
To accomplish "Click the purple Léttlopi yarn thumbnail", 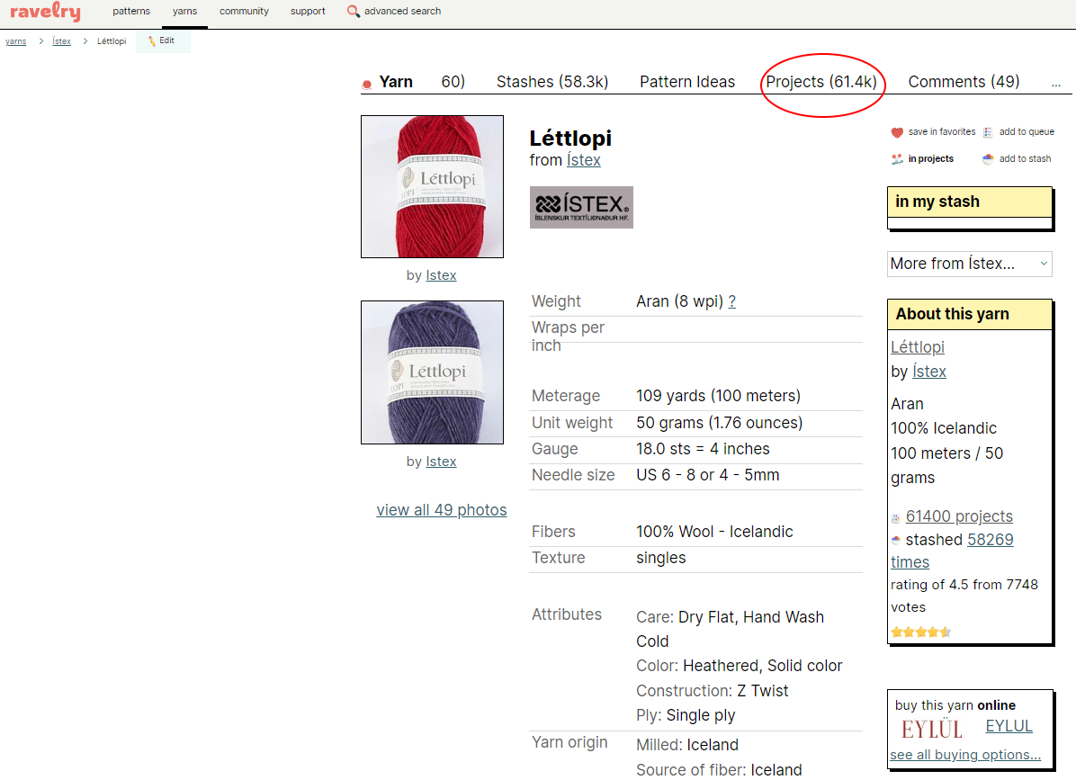I will click(x=433, y=372).
